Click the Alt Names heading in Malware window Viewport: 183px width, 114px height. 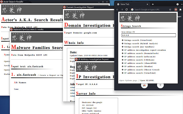click(20, 82)
